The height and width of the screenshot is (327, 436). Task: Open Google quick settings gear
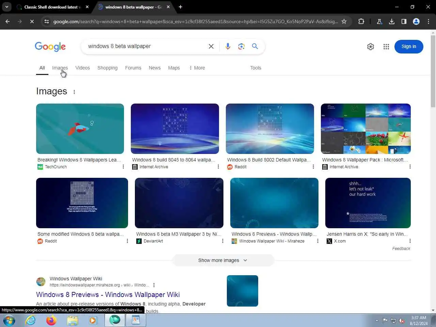(x=371, y=47)
